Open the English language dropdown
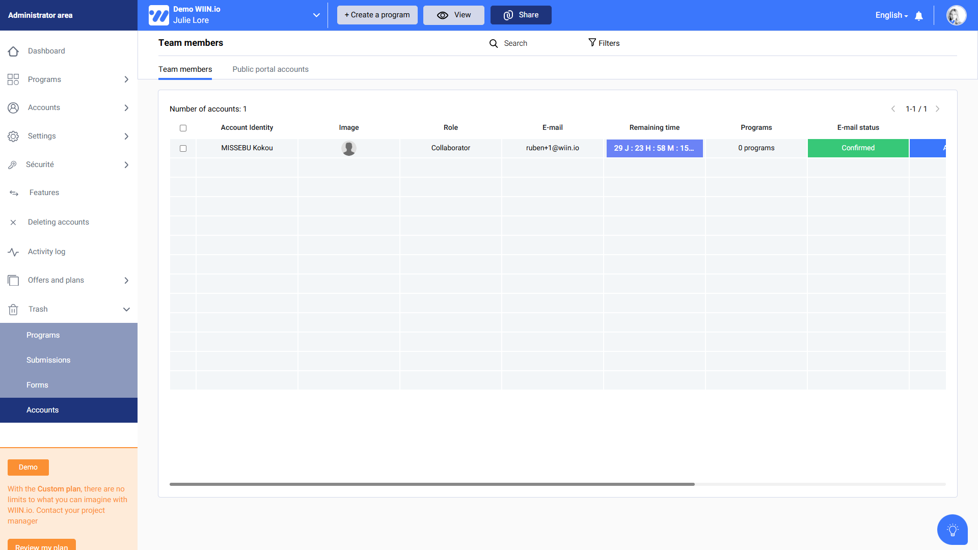 891,15
